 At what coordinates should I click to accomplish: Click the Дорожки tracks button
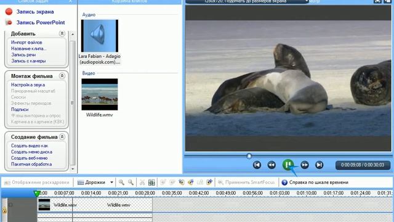tap(92, 183)
